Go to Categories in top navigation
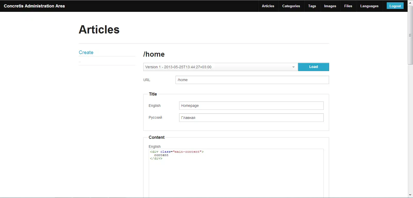 point(291,6)
